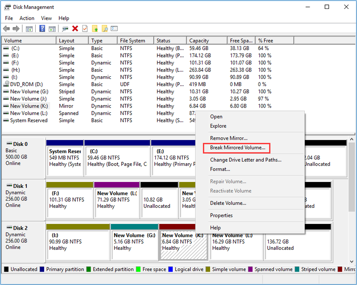357x285 pixels.
Task: Open the View menu
Action: pos(46,18)
